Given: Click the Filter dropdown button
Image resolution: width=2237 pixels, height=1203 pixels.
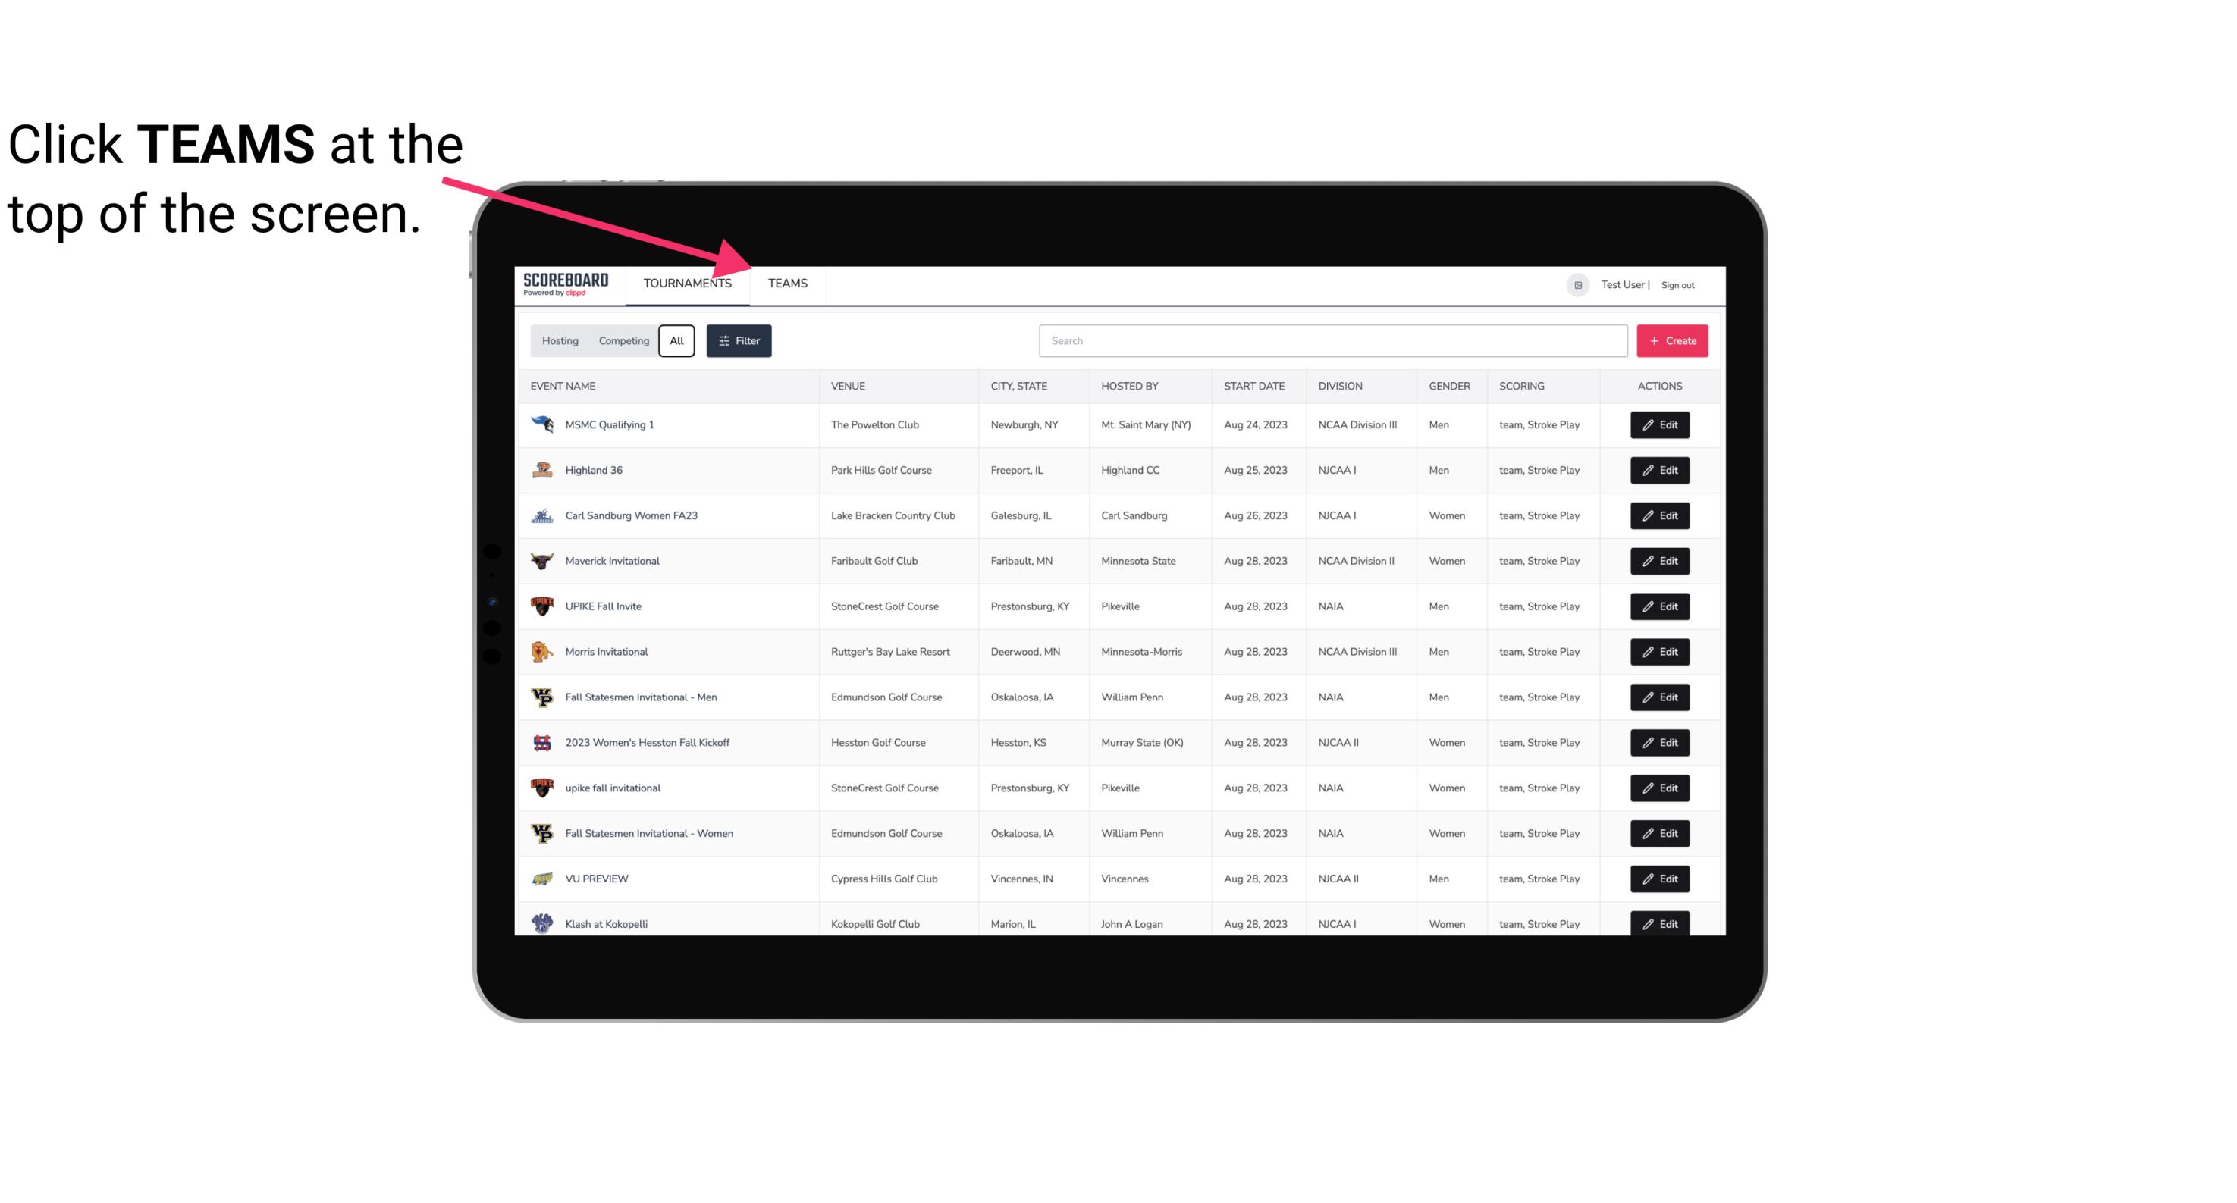Looking at the screenshot, I should pyautogui.click(x=738, y=341).
